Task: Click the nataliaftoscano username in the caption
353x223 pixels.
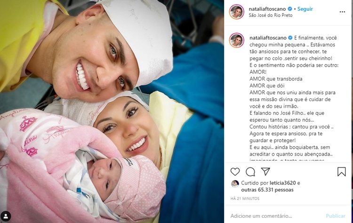Action: pos(268,38)
